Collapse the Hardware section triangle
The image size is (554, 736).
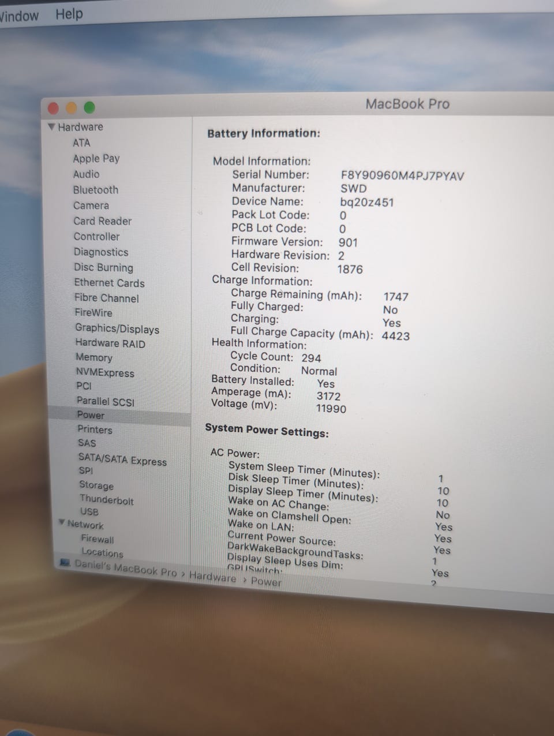51,126
